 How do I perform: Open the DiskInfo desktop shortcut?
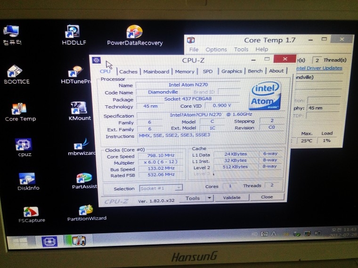pos(28,181)
